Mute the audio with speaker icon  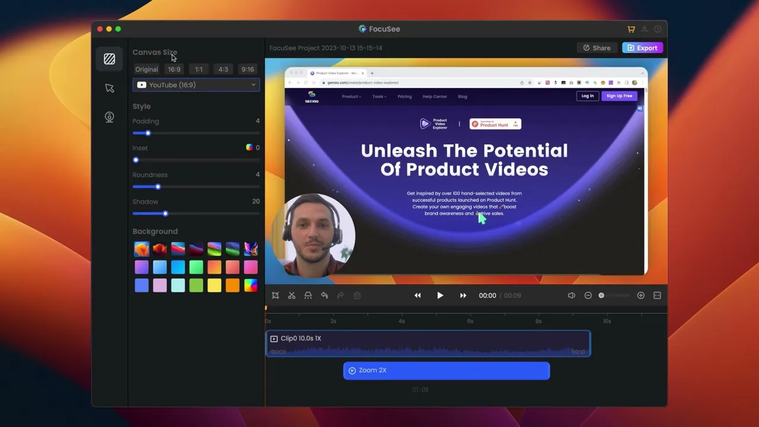click(x=571, y=295)
